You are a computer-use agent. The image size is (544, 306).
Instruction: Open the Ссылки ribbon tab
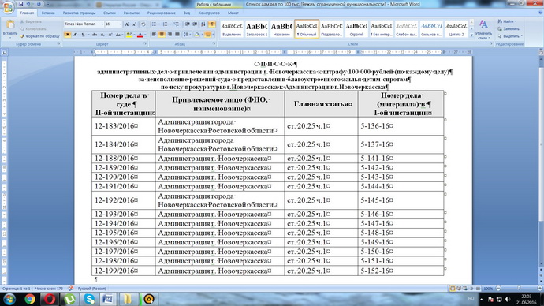[x=110, y=13]
